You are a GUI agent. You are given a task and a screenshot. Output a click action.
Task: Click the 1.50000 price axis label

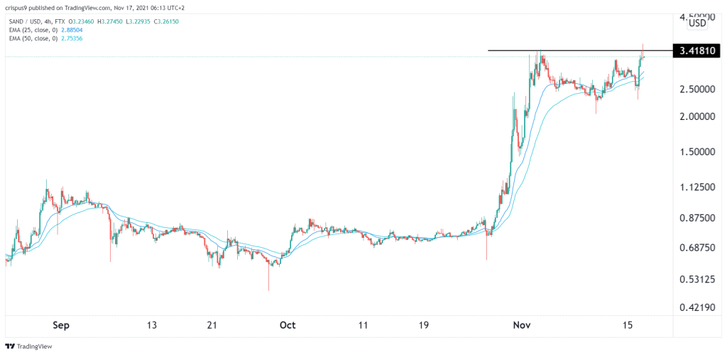pyautogui.click(x=698, y=153)
